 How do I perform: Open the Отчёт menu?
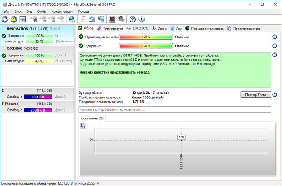pyautogui.click(x=42, y=11)
